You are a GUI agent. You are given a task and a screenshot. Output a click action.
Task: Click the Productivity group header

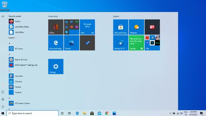click(53, 16)
